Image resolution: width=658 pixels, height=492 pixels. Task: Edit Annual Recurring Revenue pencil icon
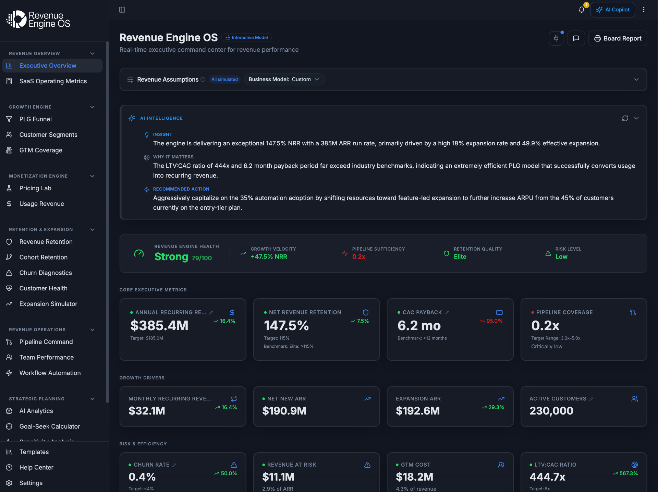[x=211, y=312]
